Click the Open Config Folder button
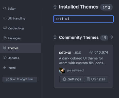Image resolution: width=119 pixels, height=98 pixels. coord(20,80)
